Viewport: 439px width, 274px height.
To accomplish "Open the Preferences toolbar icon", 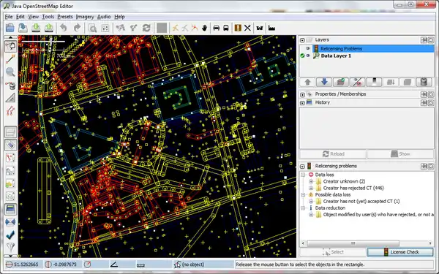I will pos(105,28).
